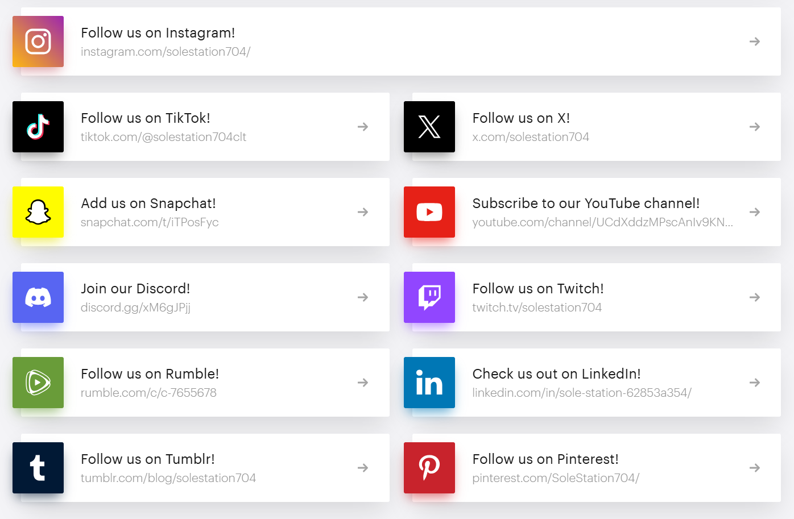The height and width of the screenshot is (519, 794).
Task: Click the Snapchat ghost icon
Action: coord(38,212)
